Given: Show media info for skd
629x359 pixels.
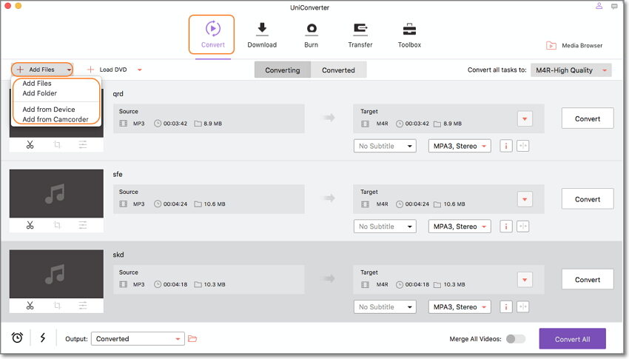Looking at the screenshot, I should pos(506,307).
